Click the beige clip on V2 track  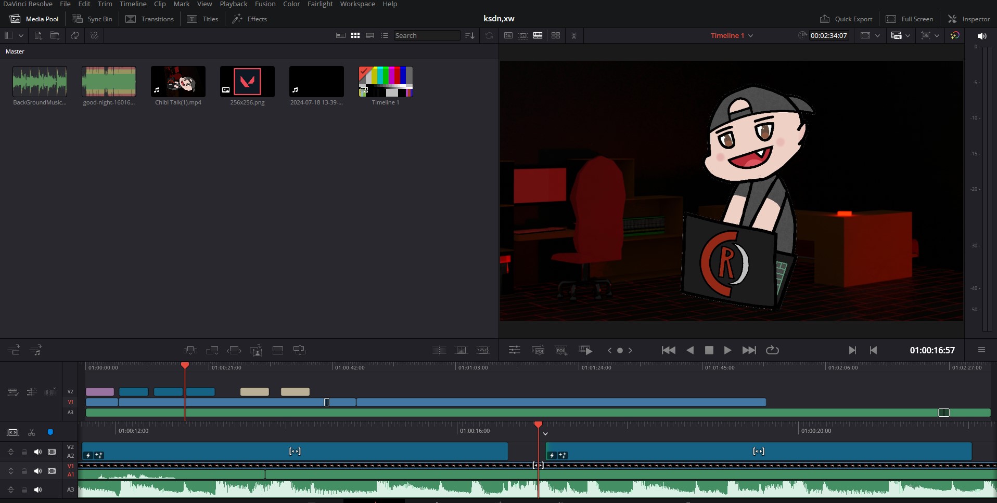point(254,392)
